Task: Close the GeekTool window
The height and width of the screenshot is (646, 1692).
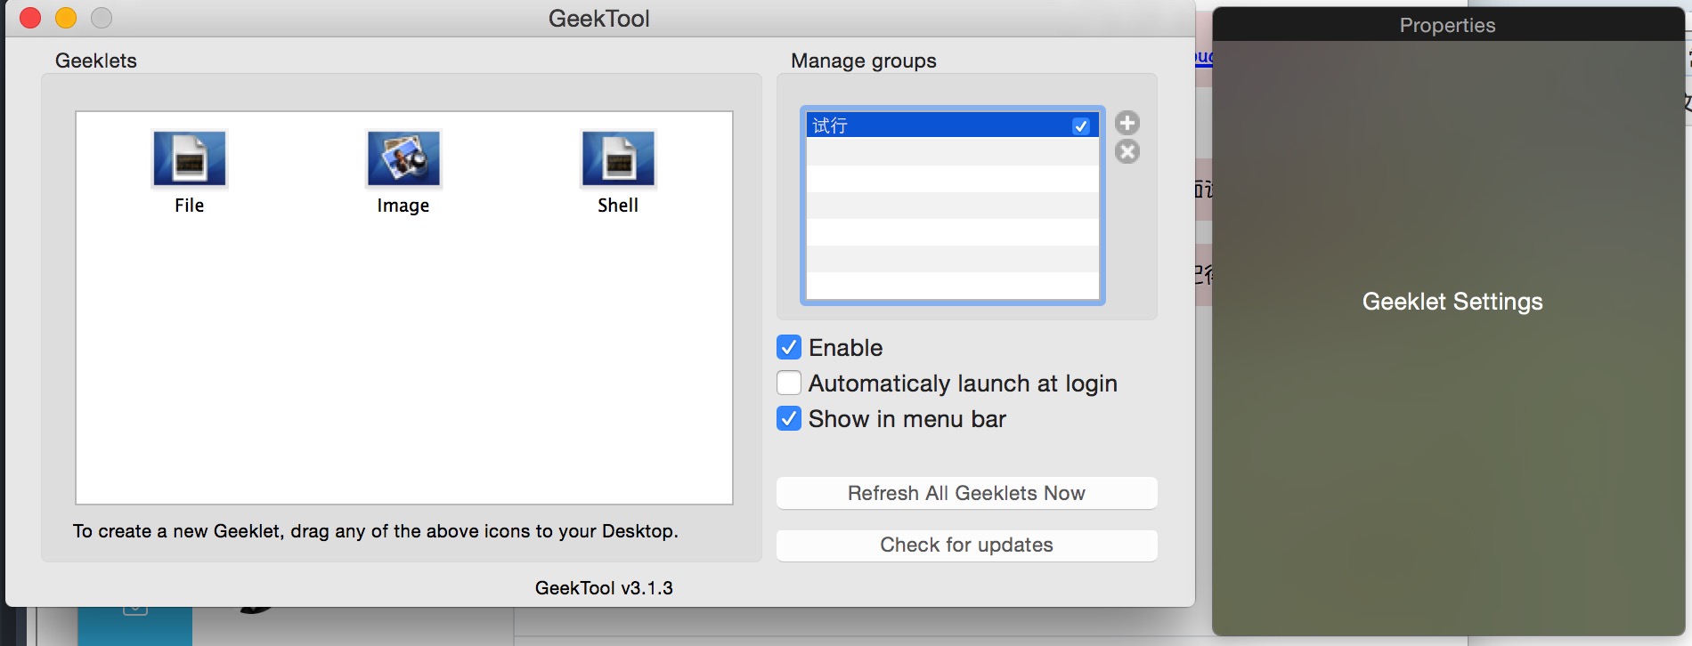Action: point(30,18)
